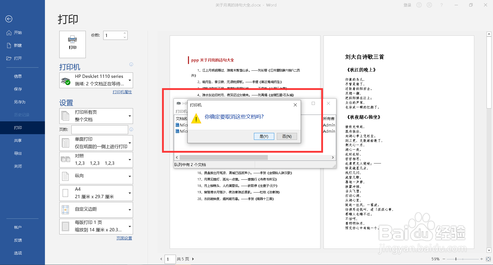Screen dimensions: 493x265
Task: Go to next preview page arrow
Action: [x=193, y=259]
